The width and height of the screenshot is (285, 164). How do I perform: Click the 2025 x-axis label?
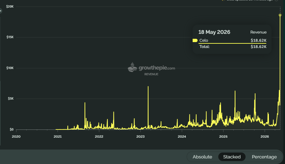[223, 136]
